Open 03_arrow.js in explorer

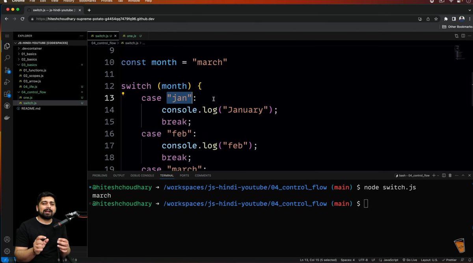pyautogui.click(x=50, y=81)
